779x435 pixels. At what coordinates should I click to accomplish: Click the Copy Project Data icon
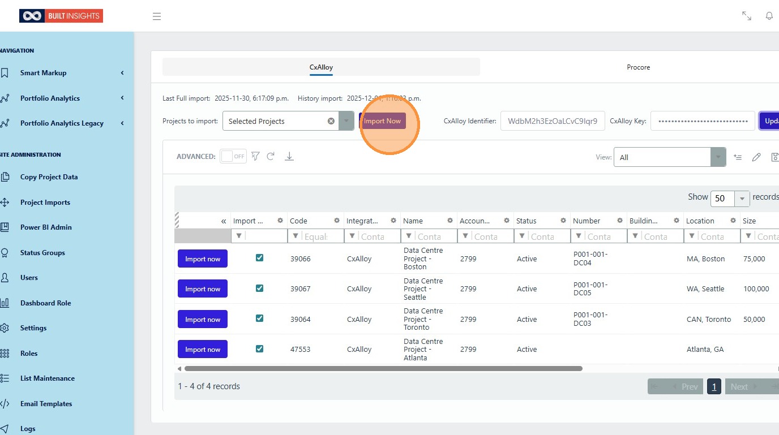pos(5,177)
